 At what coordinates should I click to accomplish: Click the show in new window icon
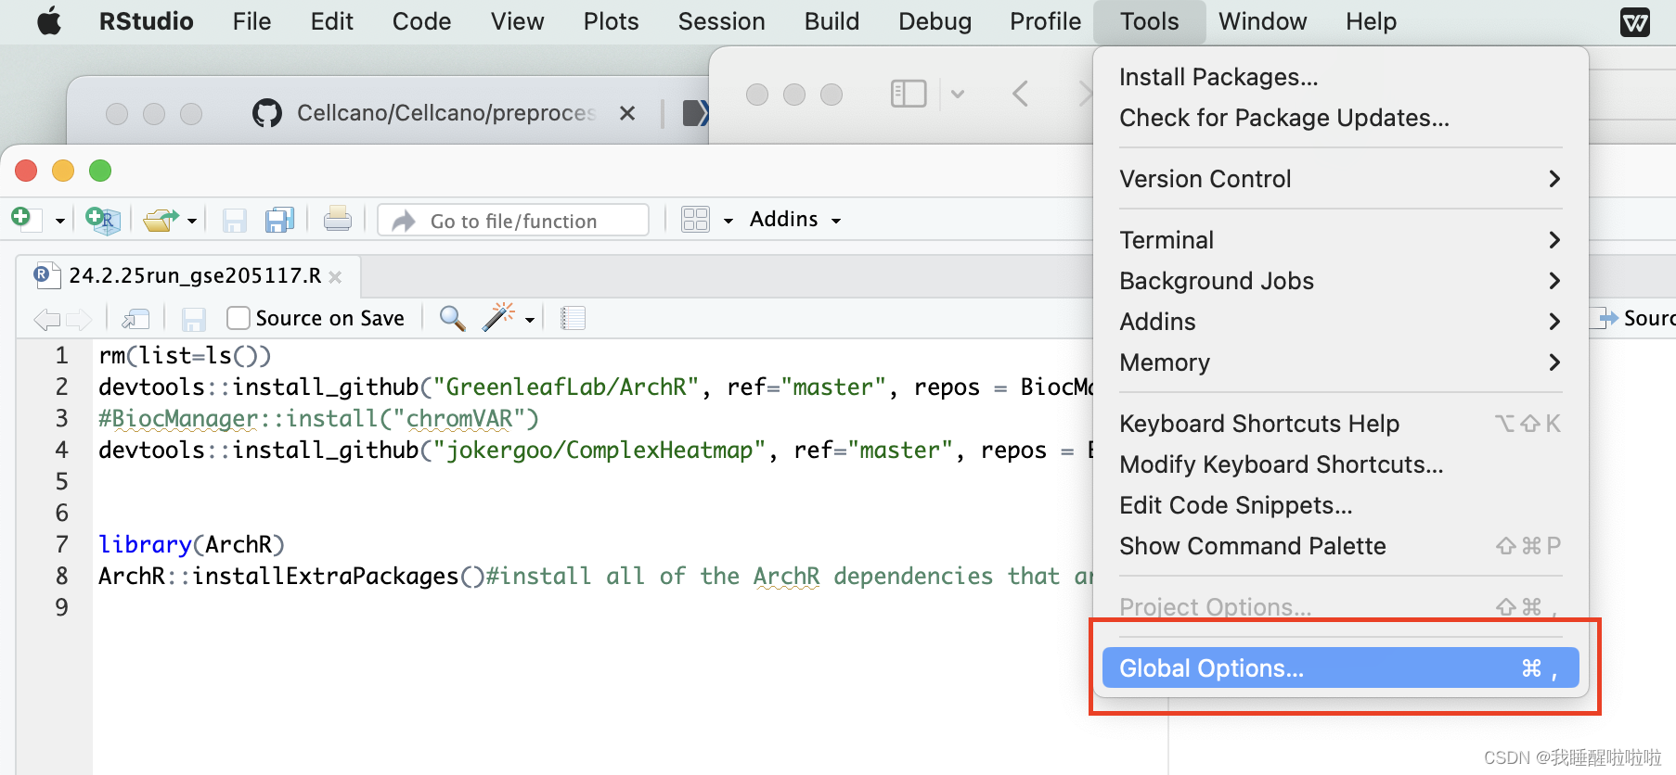[136, 319]
